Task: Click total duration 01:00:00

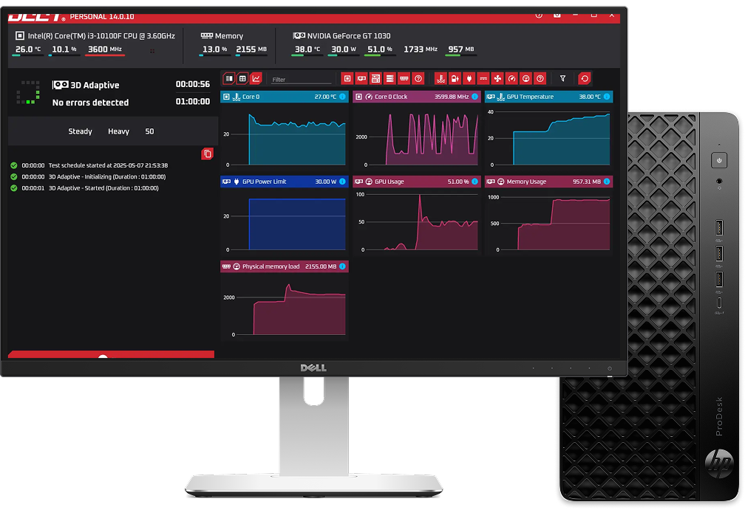Action: (192, 102)
